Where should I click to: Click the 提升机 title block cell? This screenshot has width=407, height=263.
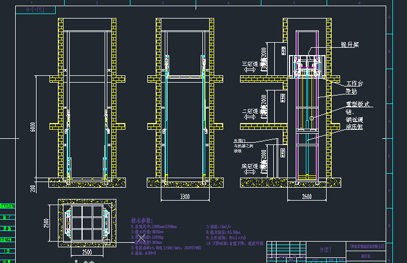point(366,256)
